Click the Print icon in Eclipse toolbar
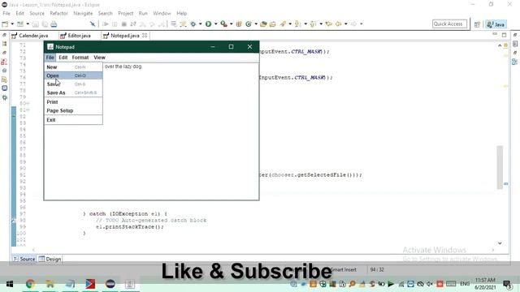Screen dimensions: 520x292 click(54, 24)
